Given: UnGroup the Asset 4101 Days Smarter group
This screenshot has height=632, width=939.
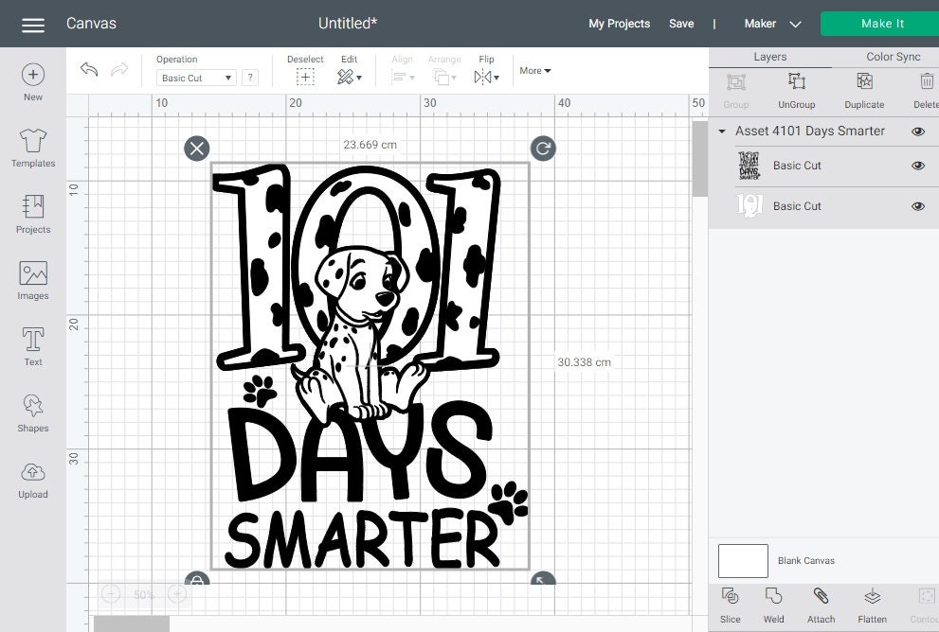Looking at the screenshot, I should tap(796, 90).
